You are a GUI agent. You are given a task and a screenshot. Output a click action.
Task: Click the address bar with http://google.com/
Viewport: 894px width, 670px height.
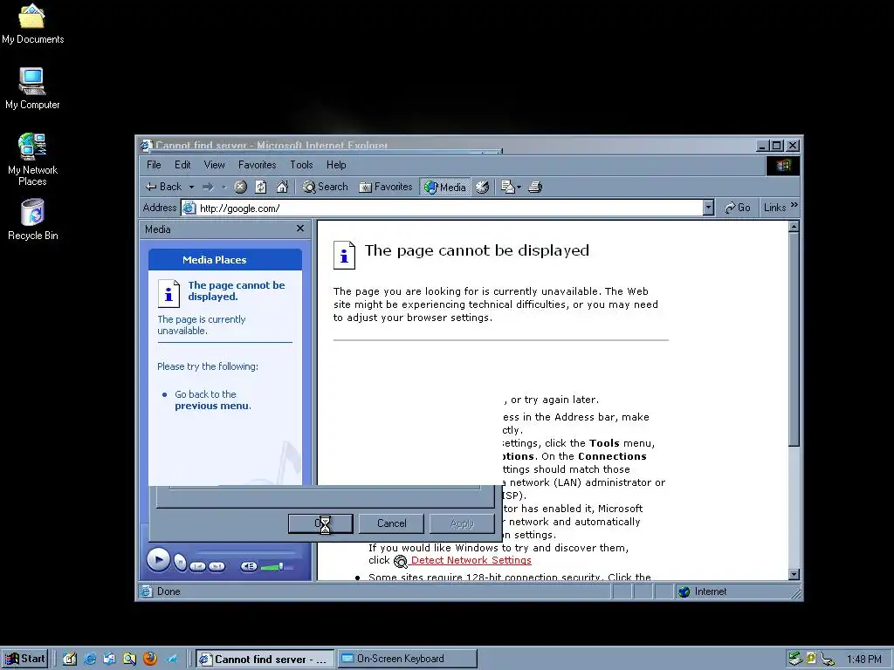click(x=447, y=208)
